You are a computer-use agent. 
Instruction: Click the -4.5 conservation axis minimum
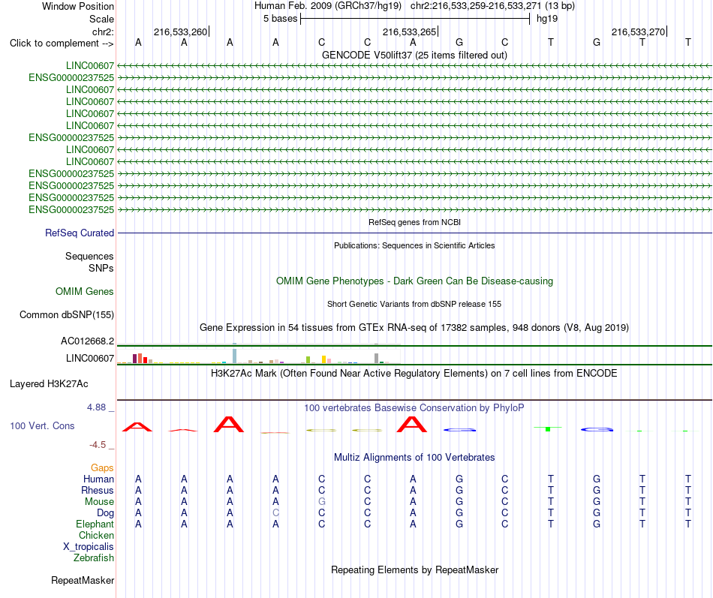tap(98, 445)
